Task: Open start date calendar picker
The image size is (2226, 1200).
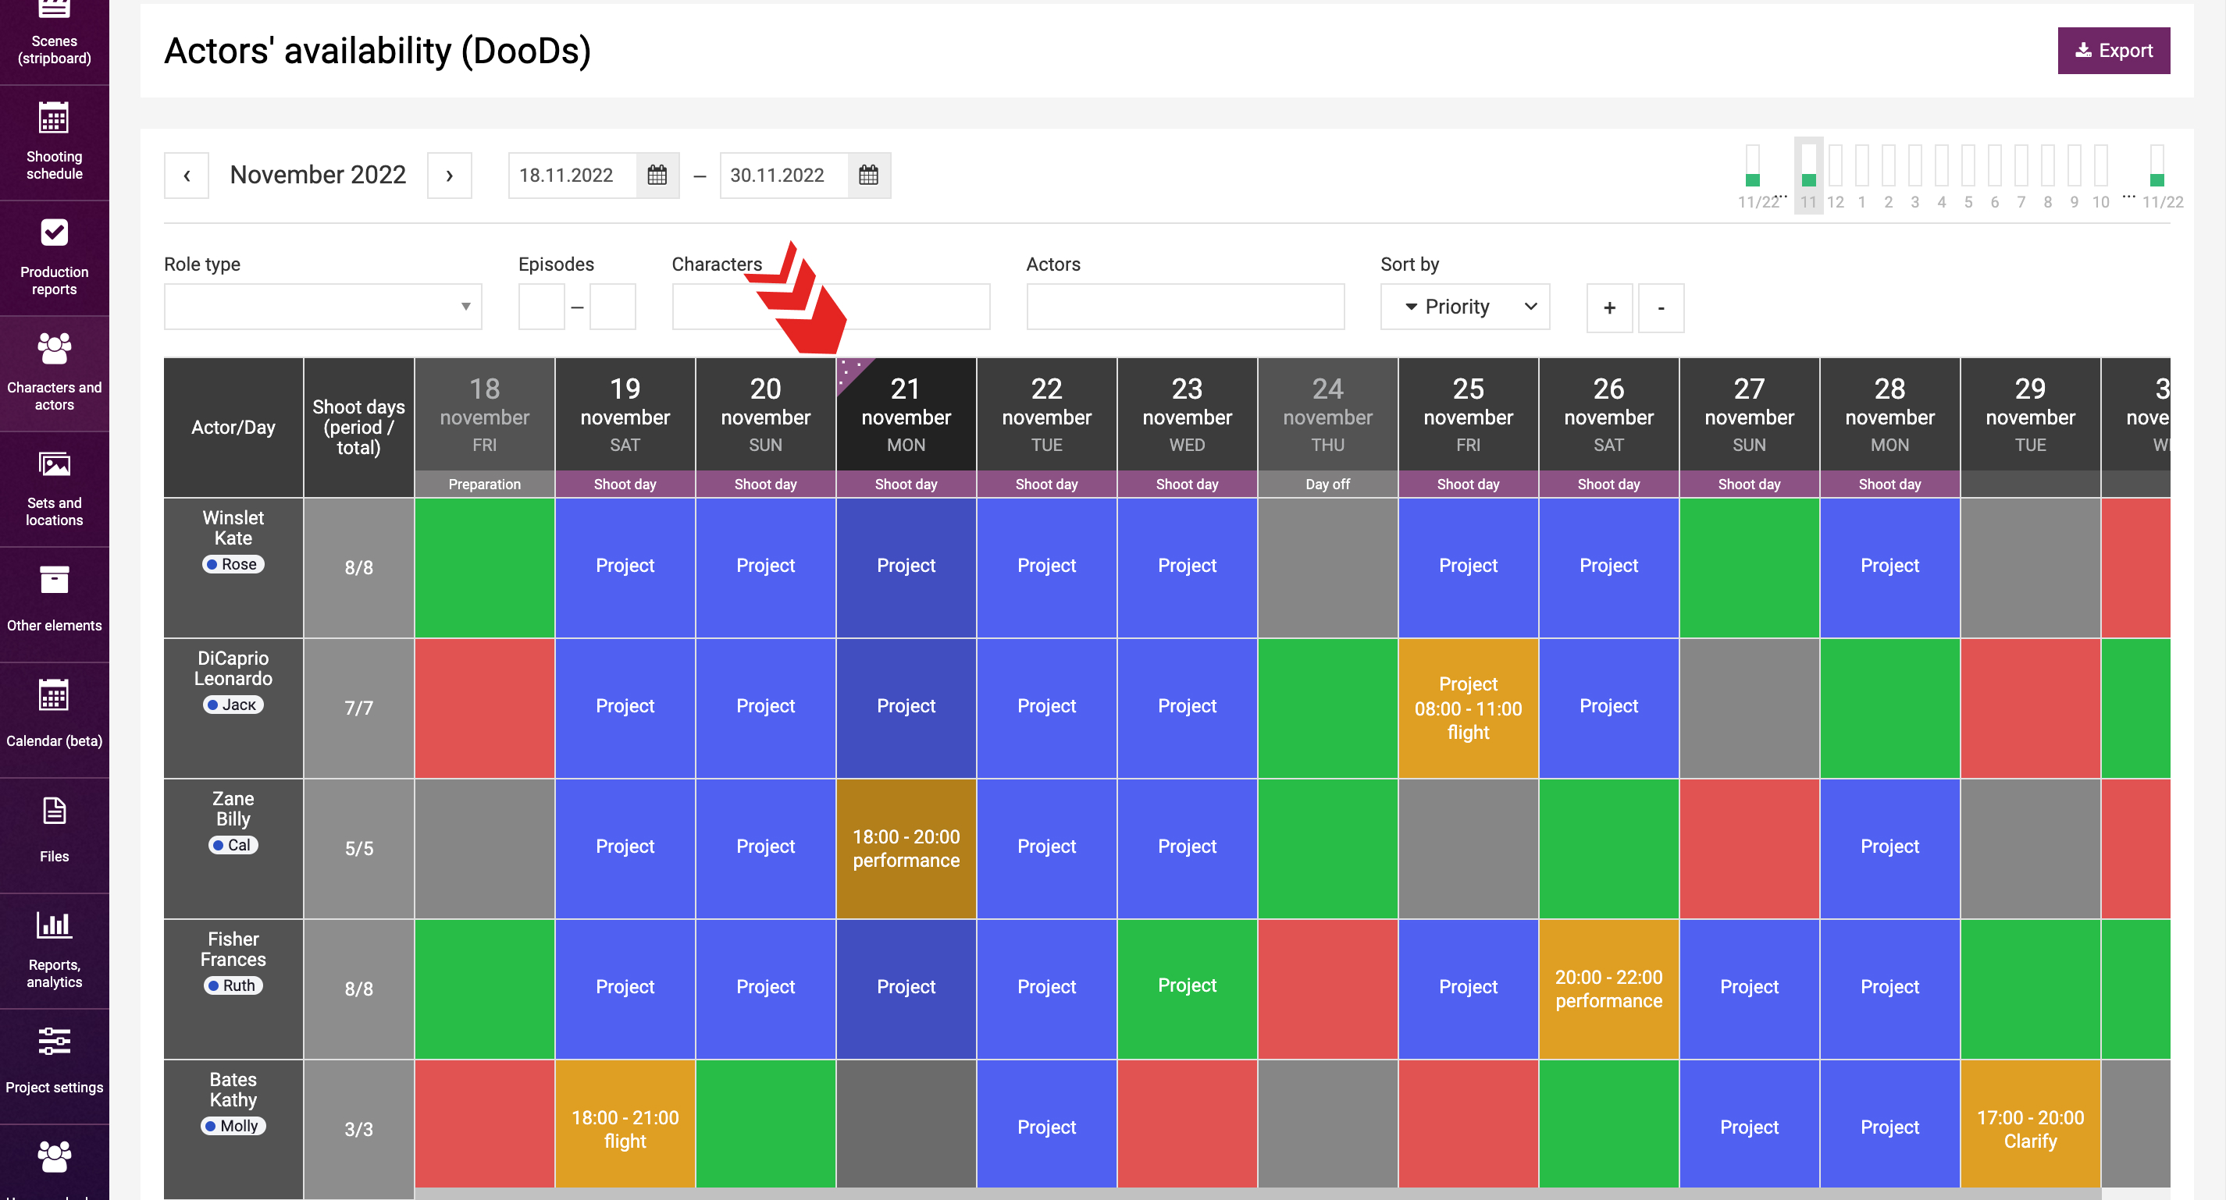Action: point(657,176)
